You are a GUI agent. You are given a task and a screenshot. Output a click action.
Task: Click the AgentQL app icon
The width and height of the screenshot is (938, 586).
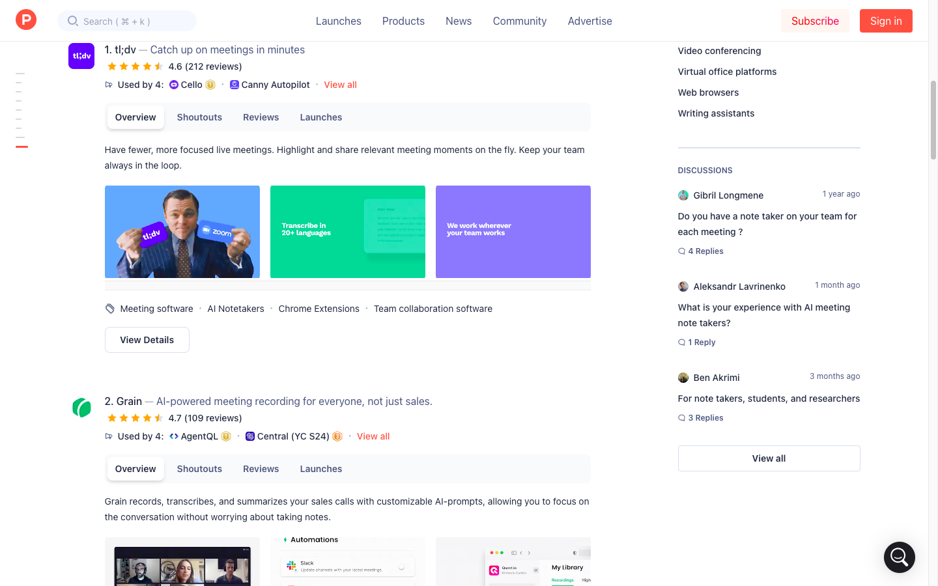tap(174, 436)
